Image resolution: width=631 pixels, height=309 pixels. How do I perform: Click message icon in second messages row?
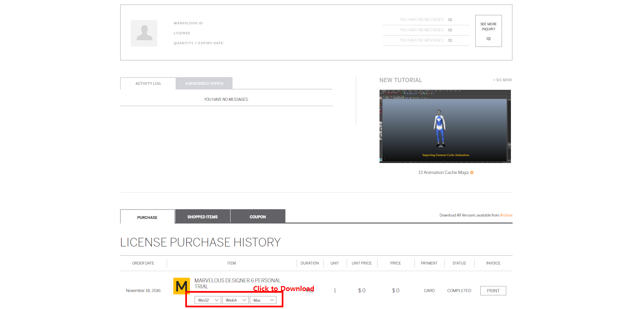click(x=450, y=30)
